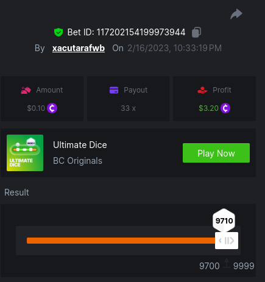
Task: Open the Ultimate Dice game thumbnail
Action: pos(25,153)
